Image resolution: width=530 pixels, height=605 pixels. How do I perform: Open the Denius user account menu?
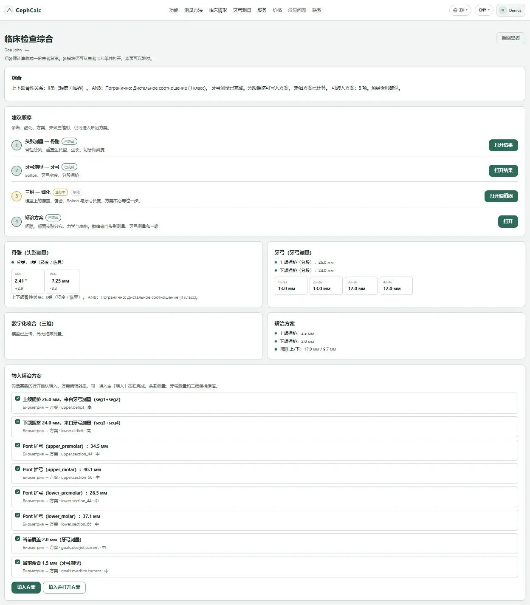510,10
